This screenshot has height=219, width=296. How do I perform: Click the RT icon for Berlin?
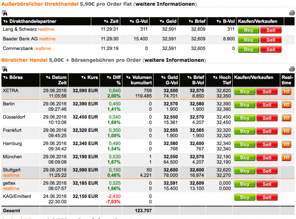pos(286,105)
